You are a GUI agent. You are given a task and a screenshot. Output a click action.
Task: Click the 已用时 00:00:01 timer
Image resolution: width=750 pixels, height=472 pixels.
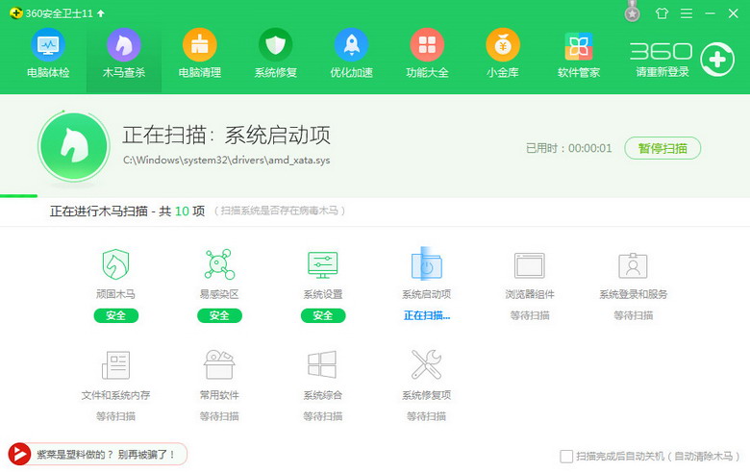click(568, 148)
